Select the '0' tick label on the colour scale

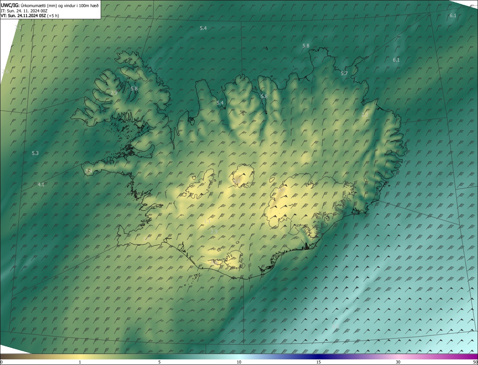[1, 362]
